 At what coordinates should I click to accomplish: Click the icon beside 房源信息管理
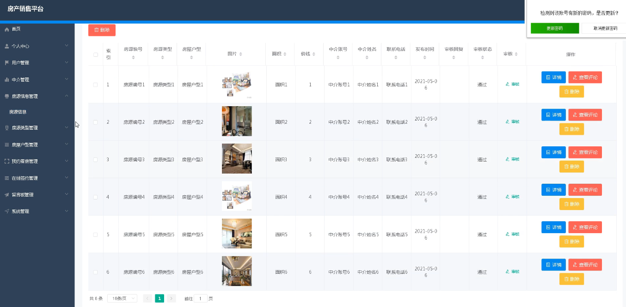(7, 96)
